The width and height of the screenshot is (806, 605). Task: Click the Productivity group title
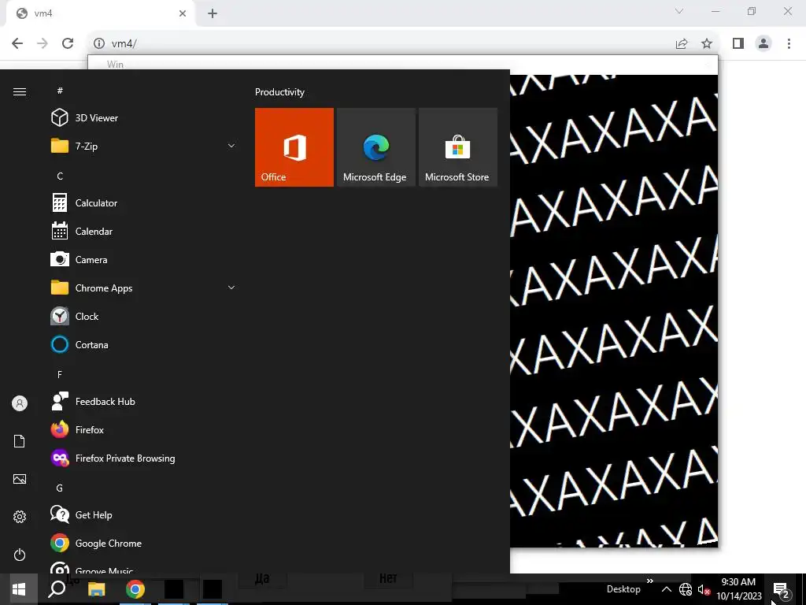click(x=279, y=92)
